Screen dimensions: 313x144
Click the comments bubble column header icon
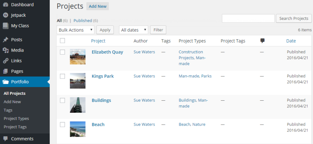[263, 41]
